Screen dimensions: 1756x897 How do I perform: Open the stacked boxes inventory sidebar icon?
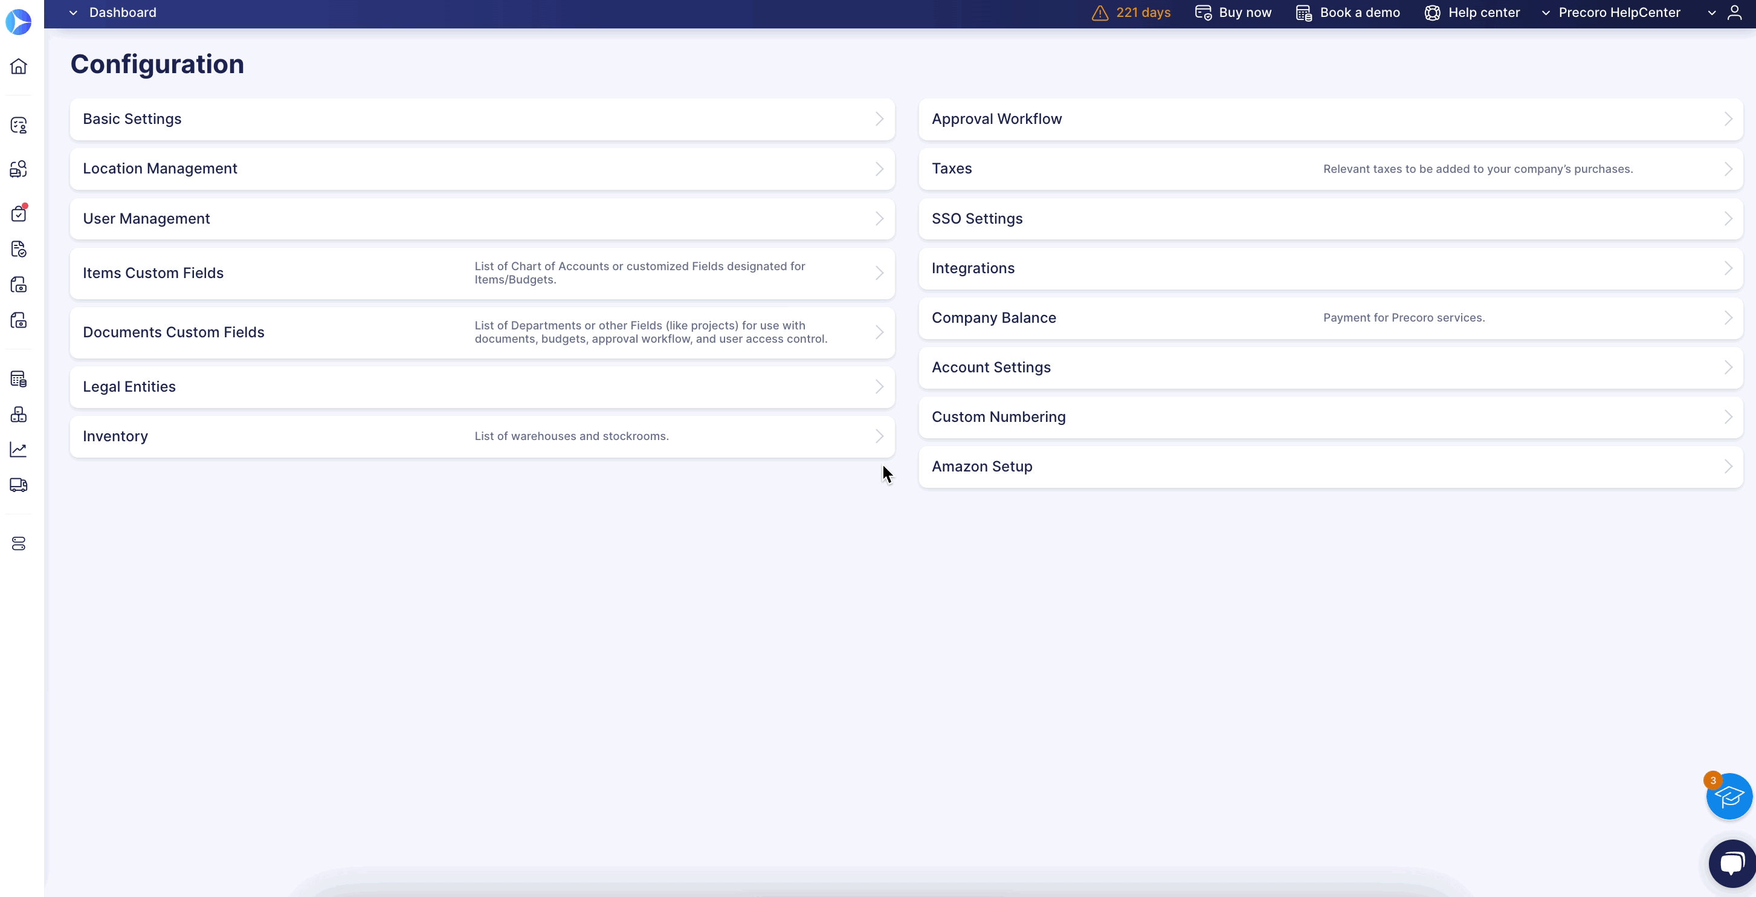pyautogui.click(x=18, y=415)
